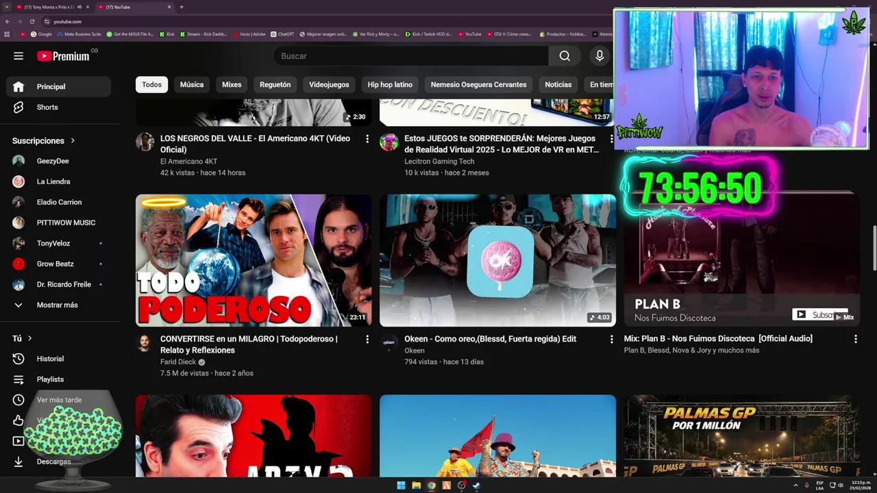Select the Música filter chip
Image resolution: width=877 pixels, height=493 pixels.
[x=192, y=85]
